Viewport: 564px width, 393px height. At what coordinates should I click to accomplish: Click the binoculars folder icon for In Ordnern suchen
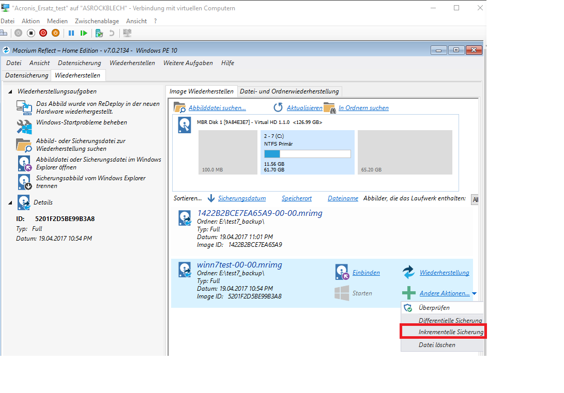[329, 108]
